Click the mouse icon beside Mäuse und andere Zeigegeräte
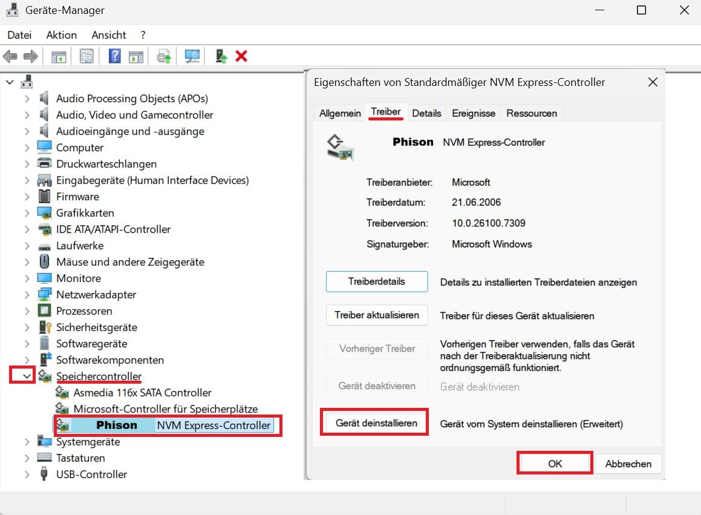This screenshot has height=515, width=701. [44, 261]
